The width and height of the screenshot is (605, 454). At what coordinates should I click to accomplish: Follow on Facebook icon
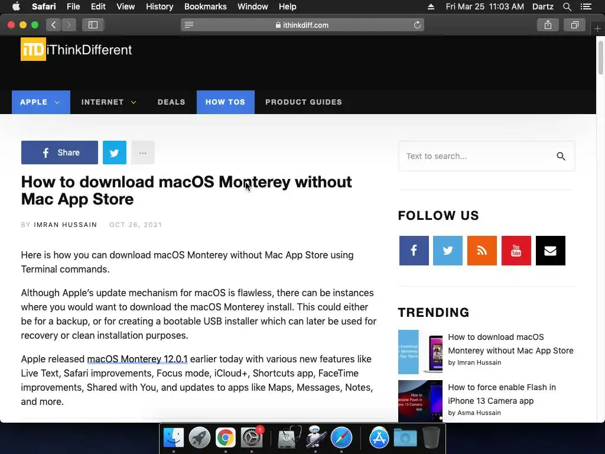coord(414,251)
